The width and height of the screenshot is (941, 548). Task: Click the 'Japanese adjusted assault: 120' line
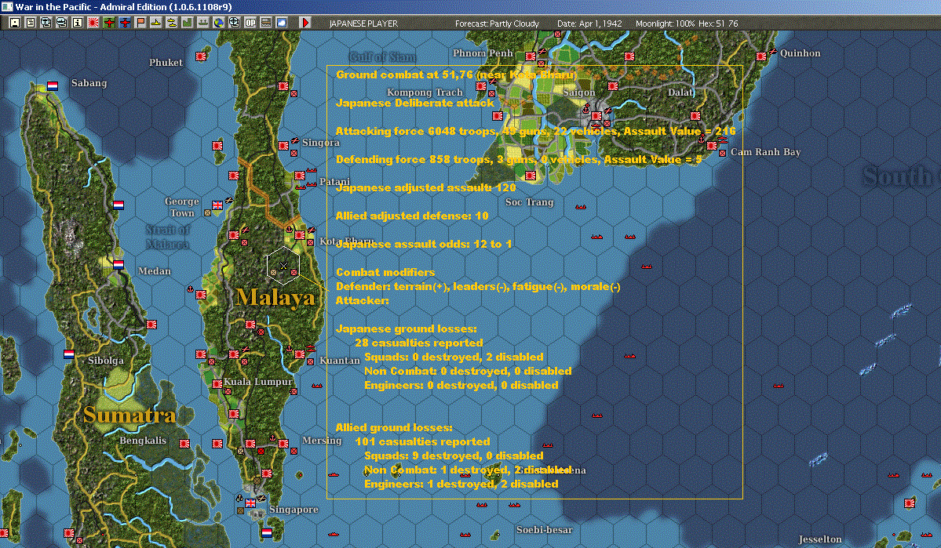click(x=425, y=187)
